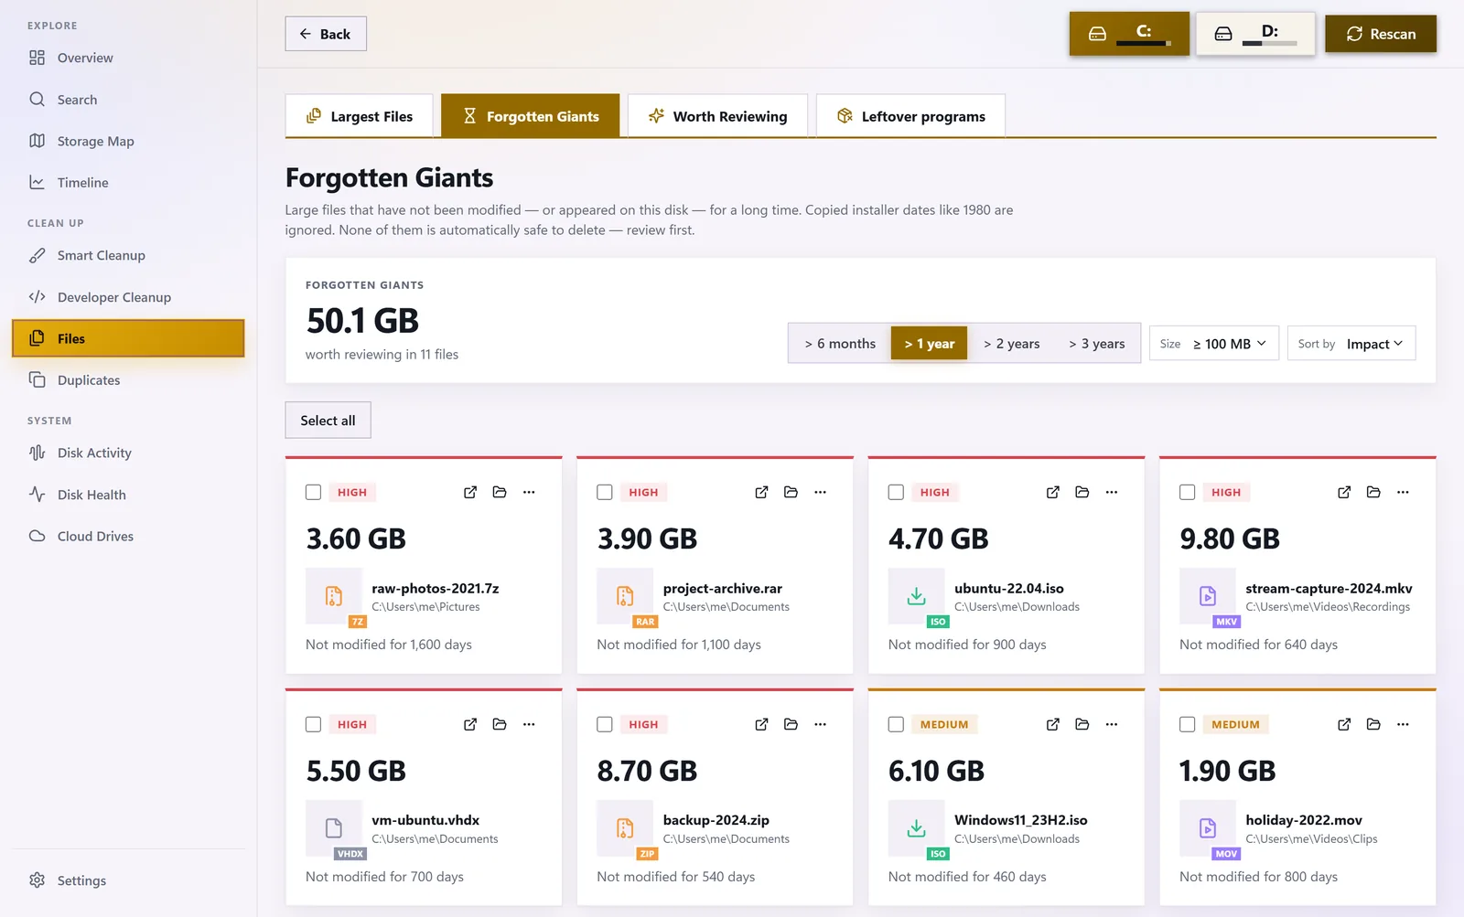
Task: Show folder for backup-2024.zip card
Action: pyautogui.click(x=791, y=724)
